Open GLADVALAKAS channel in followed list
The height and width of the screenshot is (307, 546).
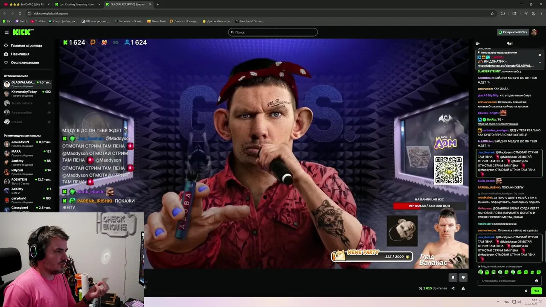point(27,84)
